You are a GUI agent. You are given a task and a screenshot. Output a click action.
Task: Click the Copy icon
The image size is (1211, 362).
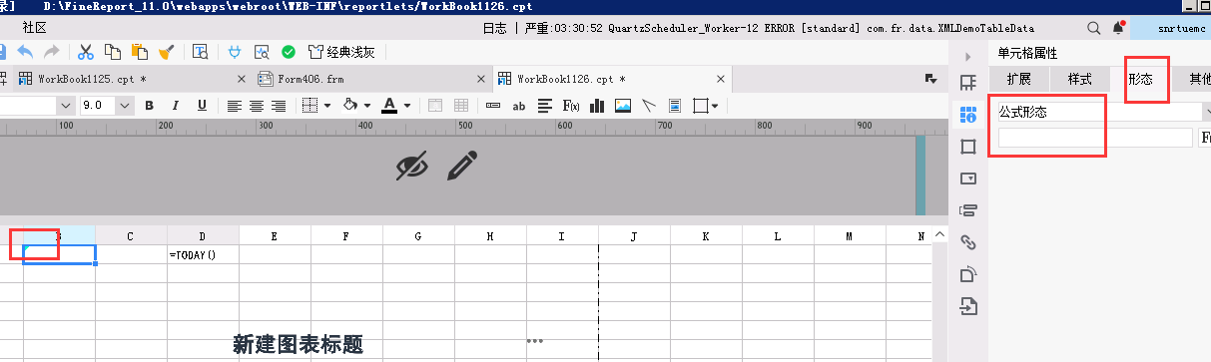(113, 51)
